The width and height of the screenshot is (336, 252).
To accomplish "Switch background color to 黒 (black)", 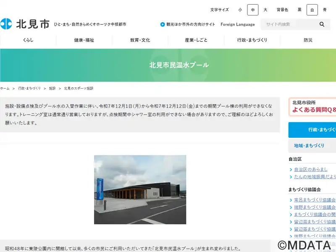I will (299, 10).
